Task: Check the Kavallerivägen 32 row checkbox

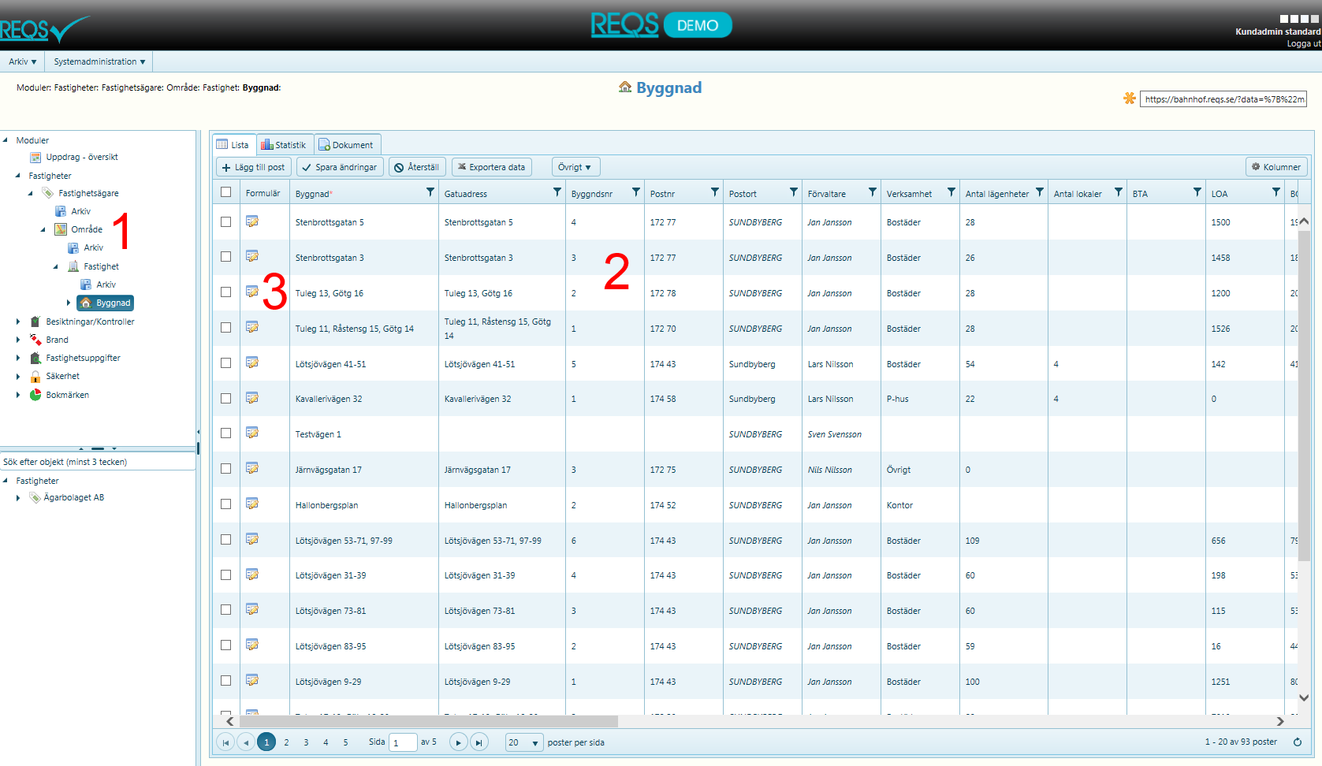Action: 226,399
